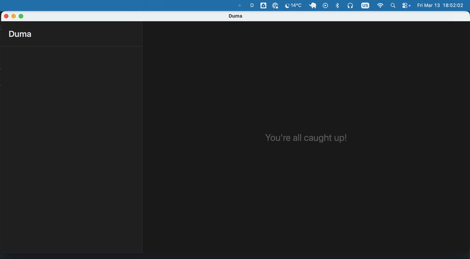Maximize the Duma window with green button
This screenshot has height=259, width=470.
click(x=21, y=16)
